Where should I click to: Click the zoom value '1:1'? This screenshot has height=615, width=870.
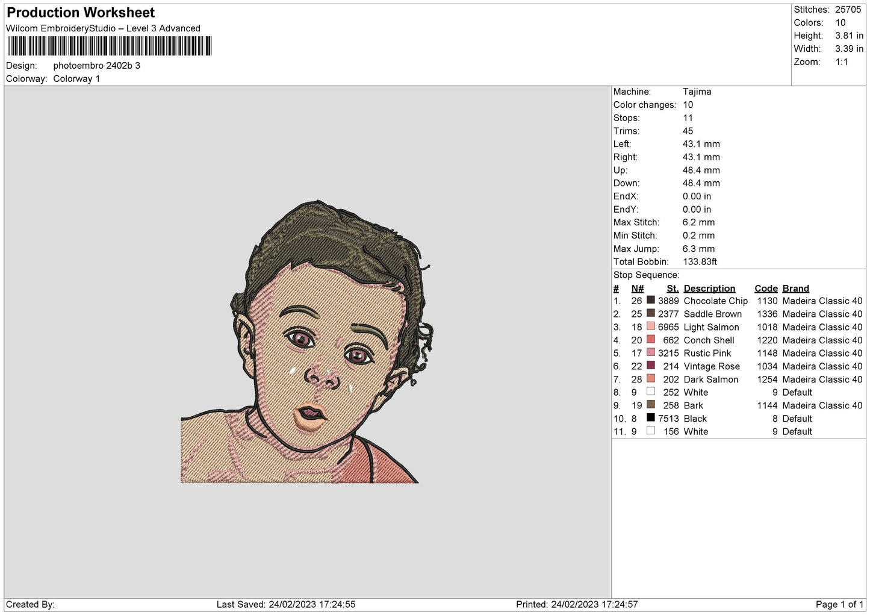coord(841,62)
